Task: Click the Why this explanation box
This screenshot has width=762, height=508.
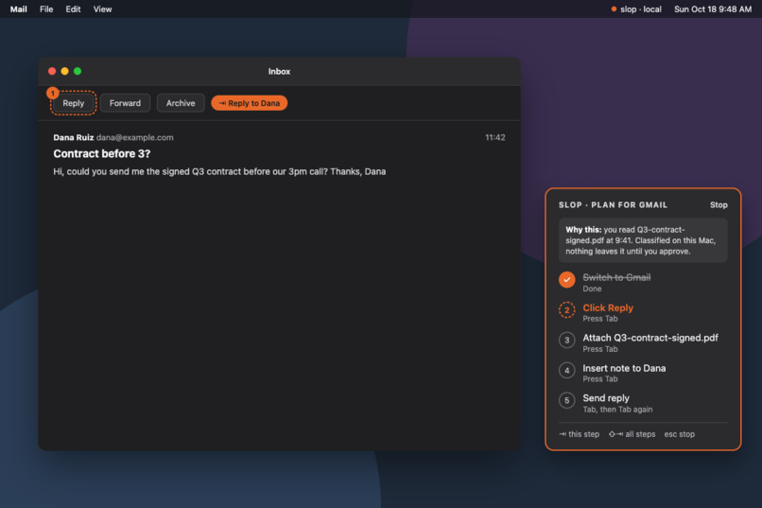Action: point(643,240)
